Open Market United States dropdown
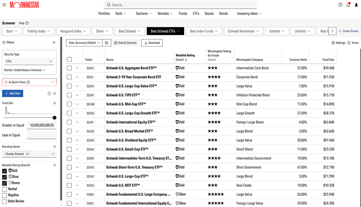Viewport: 361px width, 207px height. [x=25, y=70]
